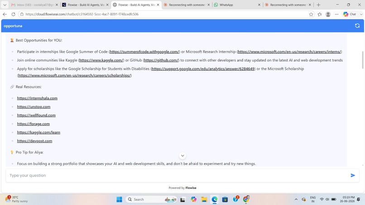Viewport: 365px width, 205px height.
Task: Visit the unstop.com resource link
Action: (34, 107)
